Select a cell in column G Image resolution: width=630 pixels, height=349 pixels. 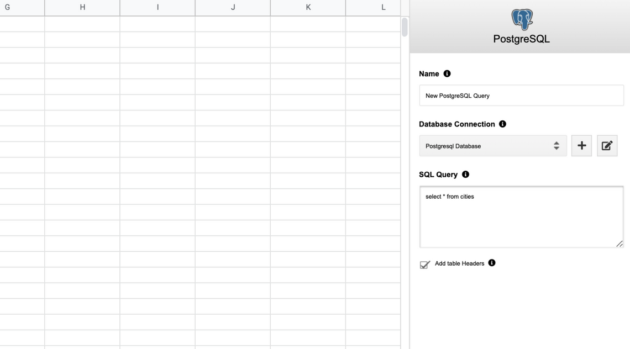22,55
